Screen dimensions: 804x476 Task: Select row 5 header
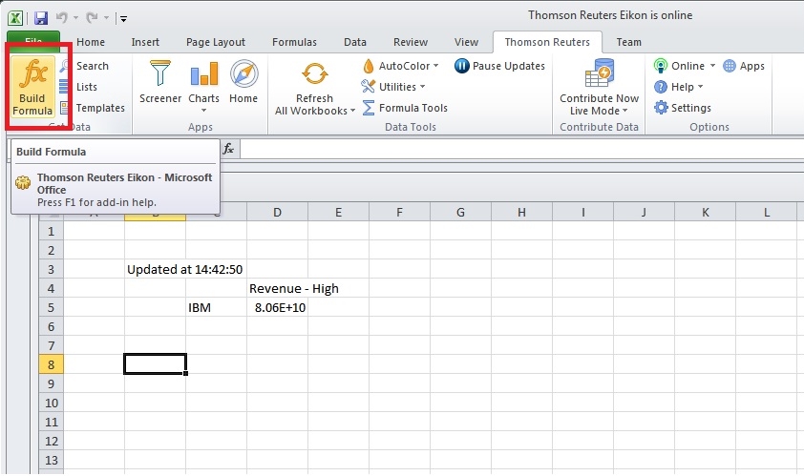(x=51, y=307)
